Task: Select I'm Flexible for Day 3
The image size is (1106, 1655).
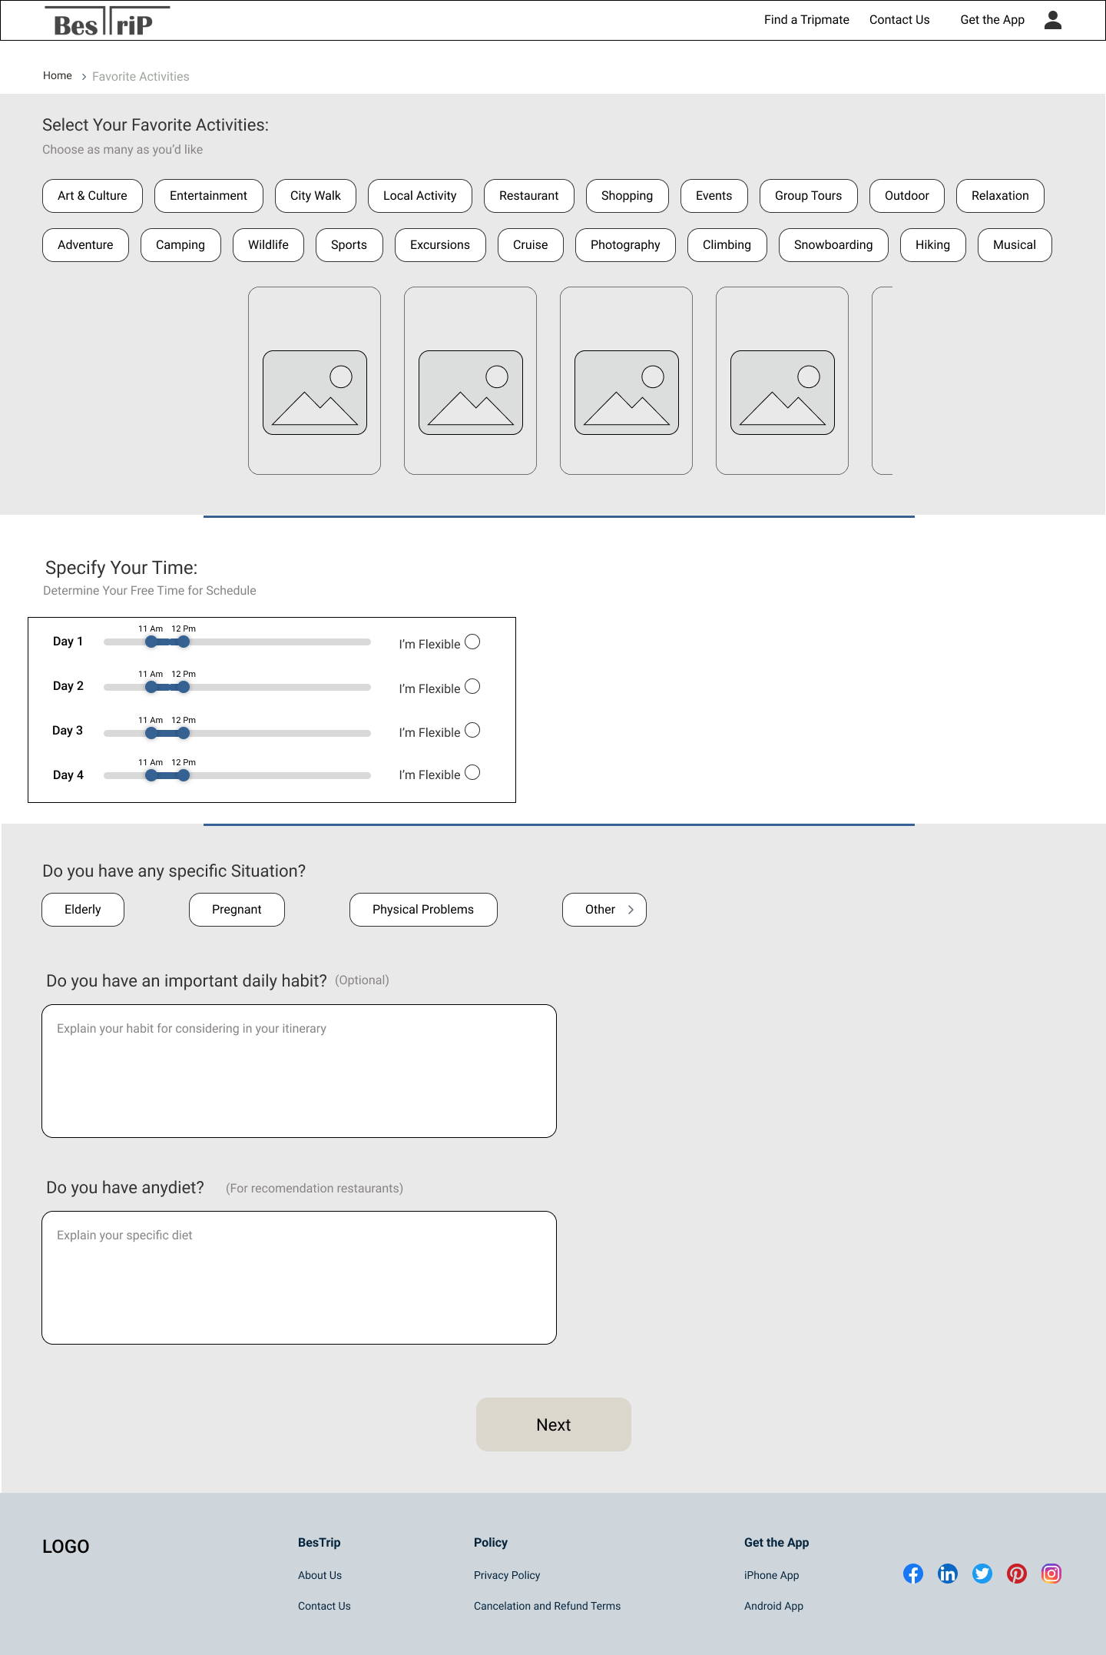Action: tap(472, 730)
